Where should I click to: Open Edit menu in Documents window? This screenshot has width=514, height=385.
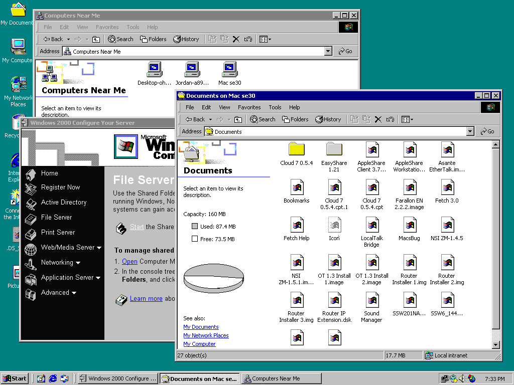coord(206,107)
